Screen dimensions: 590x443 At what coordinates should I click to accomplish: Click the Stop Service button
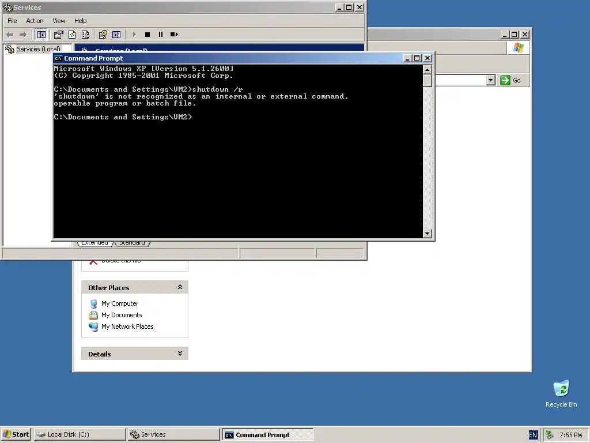[x=147, y=35]
